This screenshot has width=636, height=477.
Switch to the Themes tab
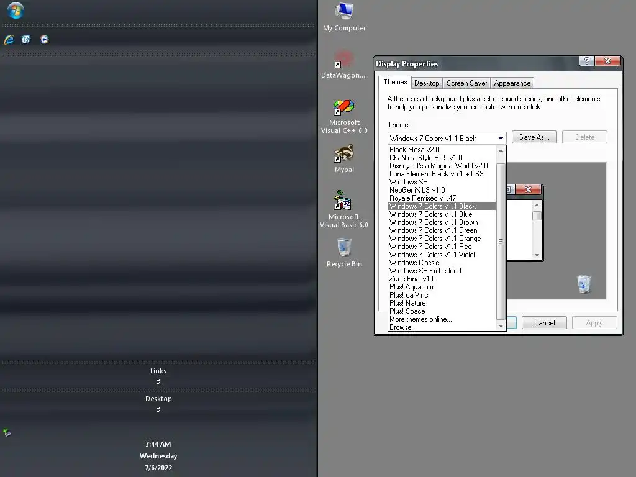pyautogui.click(x=395, y=82)
